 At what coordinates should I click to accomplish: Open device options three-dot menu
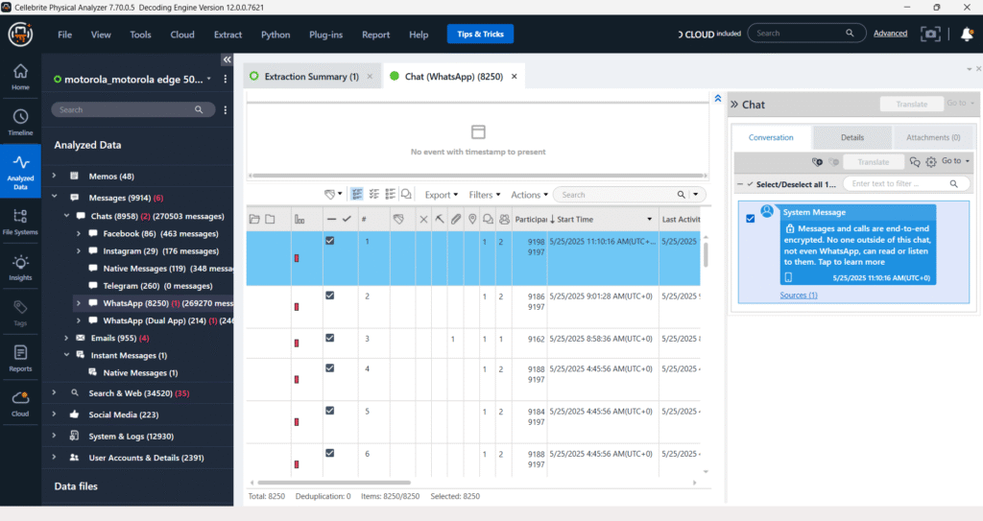click(x=225, y=79)
